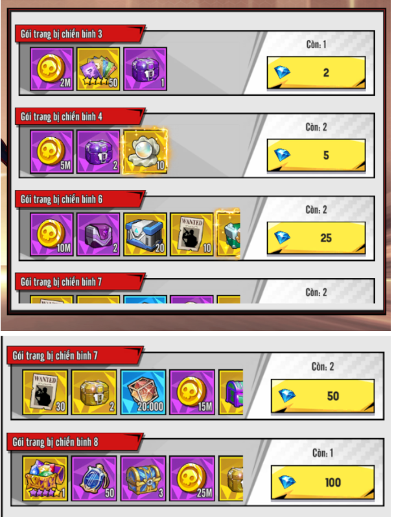Tap the golden chest 2 icon in pack 7
Viewport: 394px width, 517px height.
click(x=94, y=392)
